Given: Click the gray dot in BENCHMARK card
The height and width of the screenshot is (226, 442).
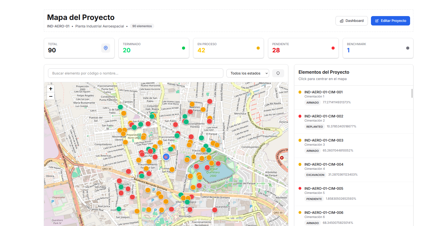Looking at the screenshot, I should click(x=408, y=48).
